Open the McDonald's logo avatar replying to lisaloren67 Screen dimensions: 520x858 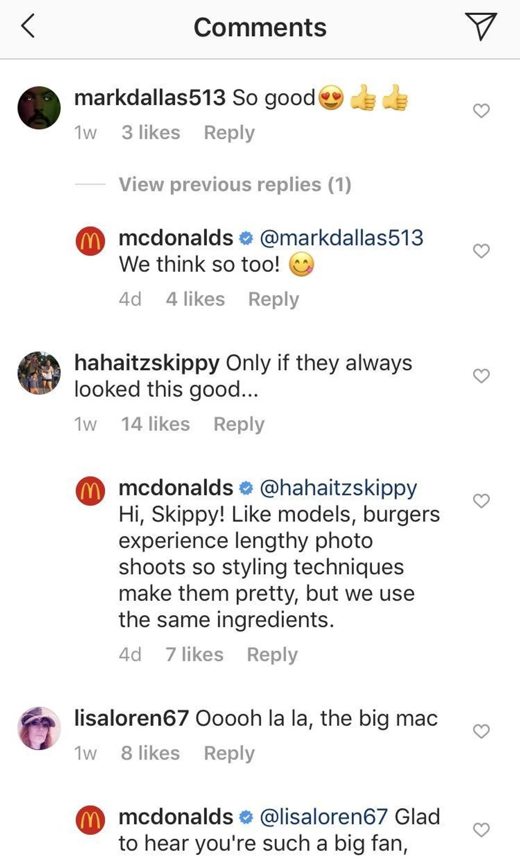(x=90, y=820)
